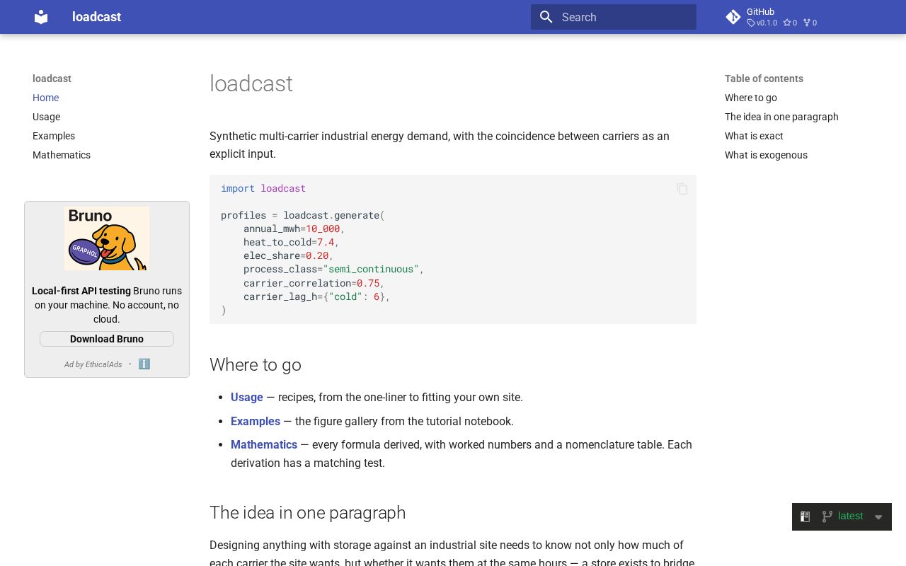The image size is (906, 566).
Task: Click 'Where to go' section heading
Action: pos(256,365)
